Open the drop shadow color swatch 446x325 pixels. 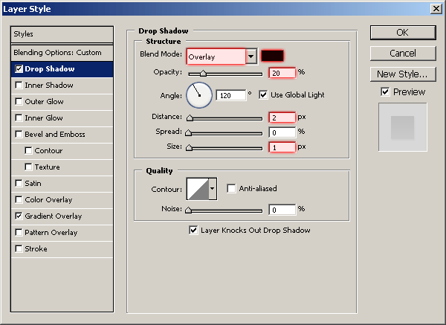pos(273,57)
